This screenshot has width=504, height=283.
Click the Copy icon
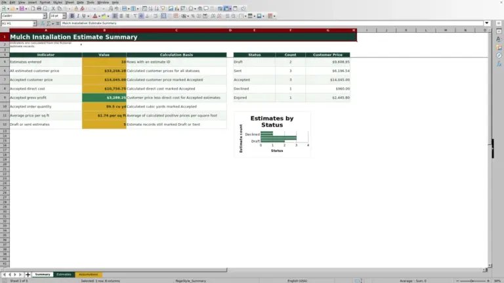coord(59,9)
